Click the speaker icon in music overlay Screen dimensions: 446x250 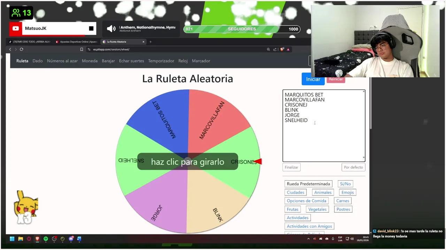pyautogui.click(x=111, y=29)
